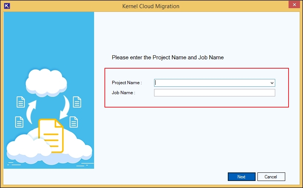
Task: Click the "Kernel Cloud Migration" window title
Action: tap(151, 6)
